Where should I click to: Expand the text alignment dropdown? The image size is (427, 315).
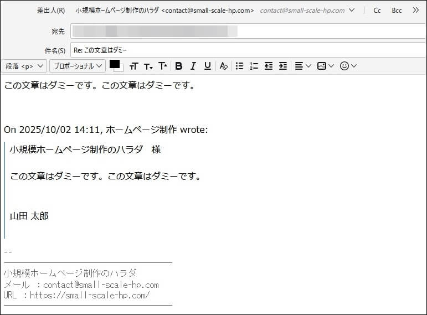tap(302, 66)
